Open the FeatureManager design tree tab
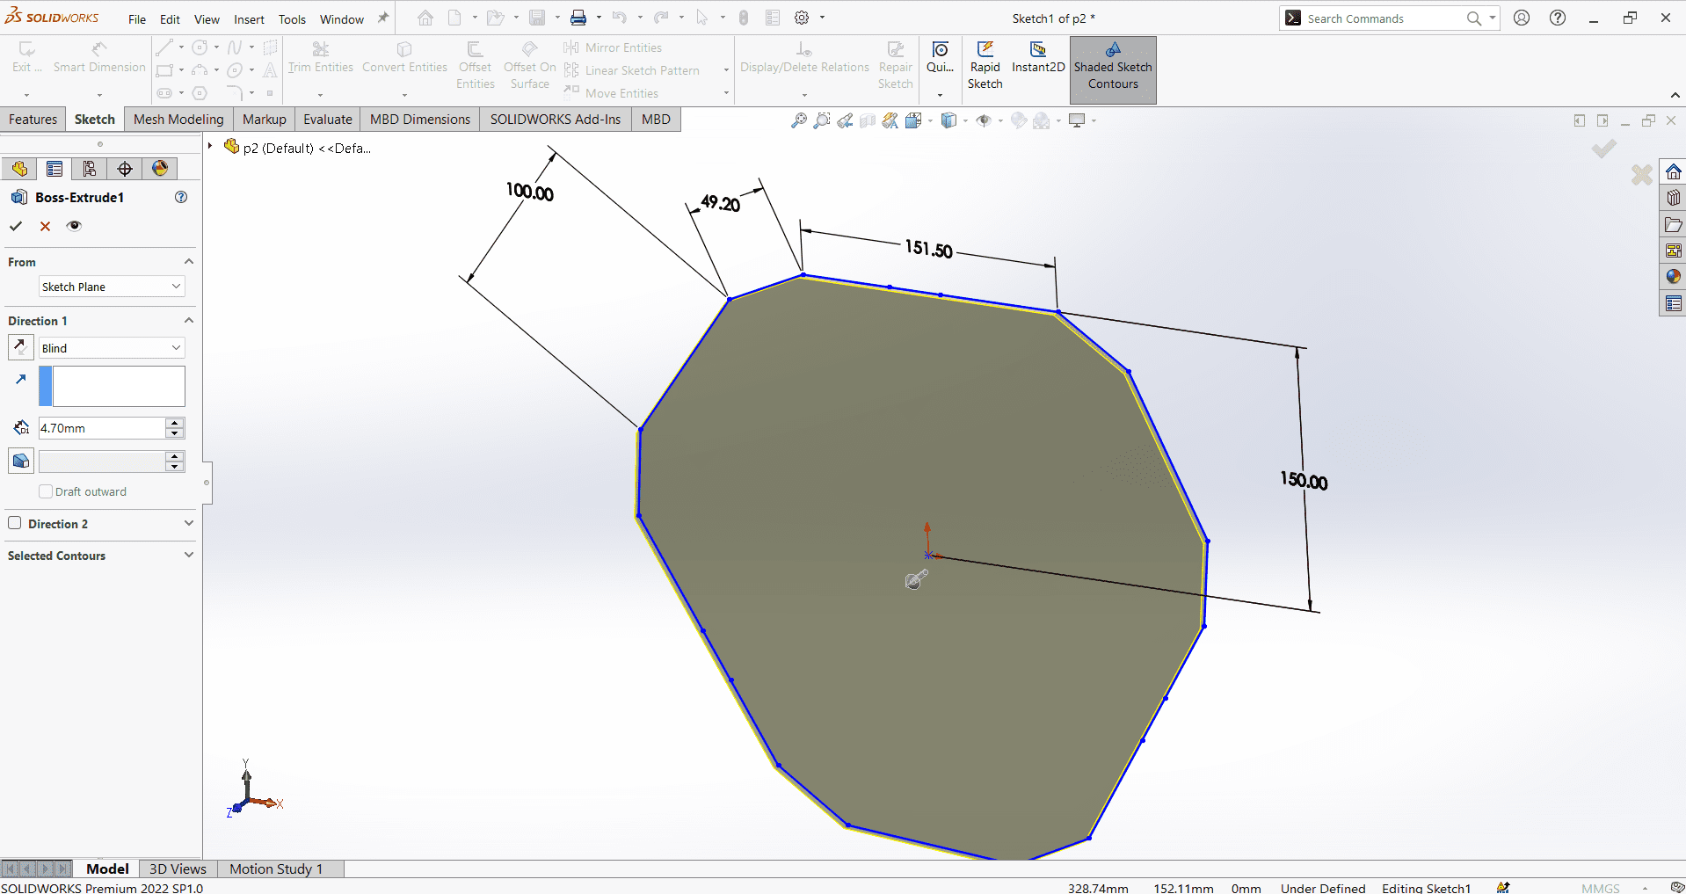 click(x=19, y=169)
